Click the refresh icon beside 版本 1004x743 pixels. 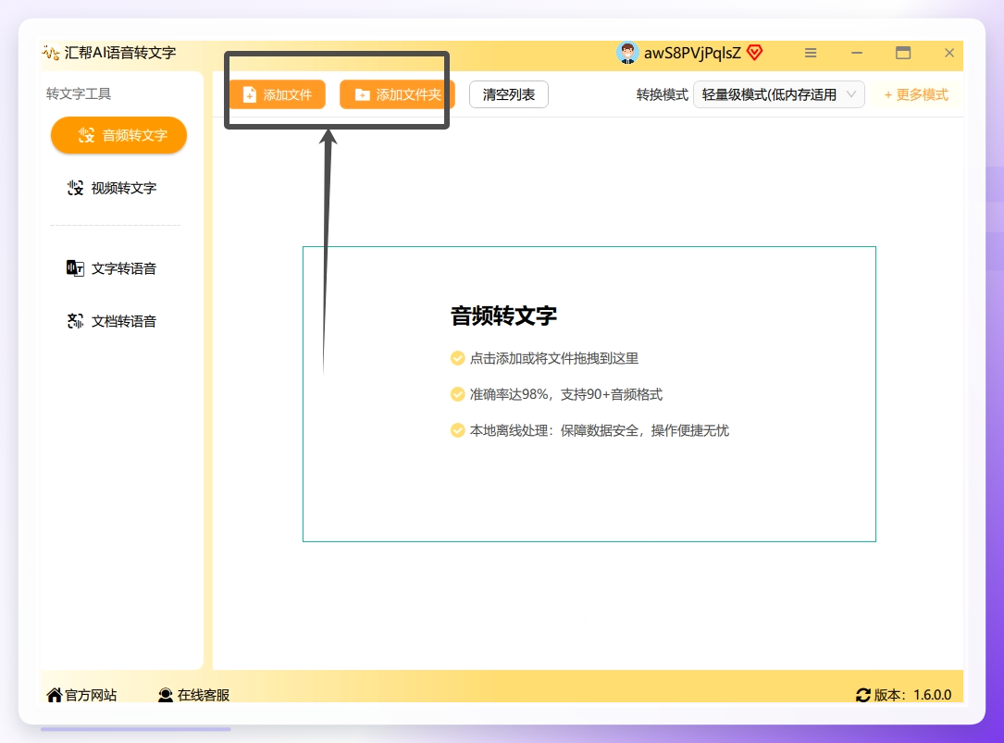point(863,695)
